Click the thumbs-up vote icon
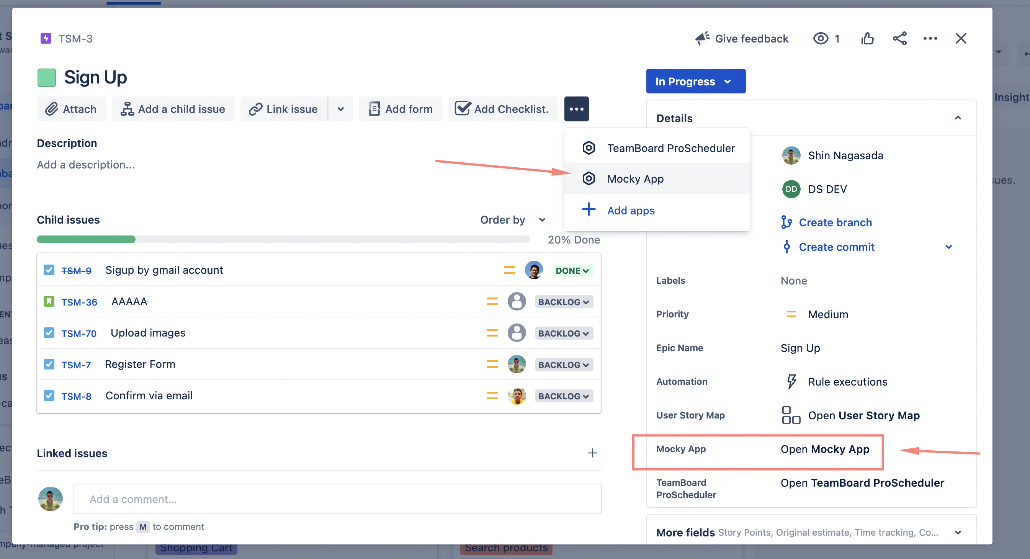The width and height of the screenshot is (1030, 559). pos(867,39)
